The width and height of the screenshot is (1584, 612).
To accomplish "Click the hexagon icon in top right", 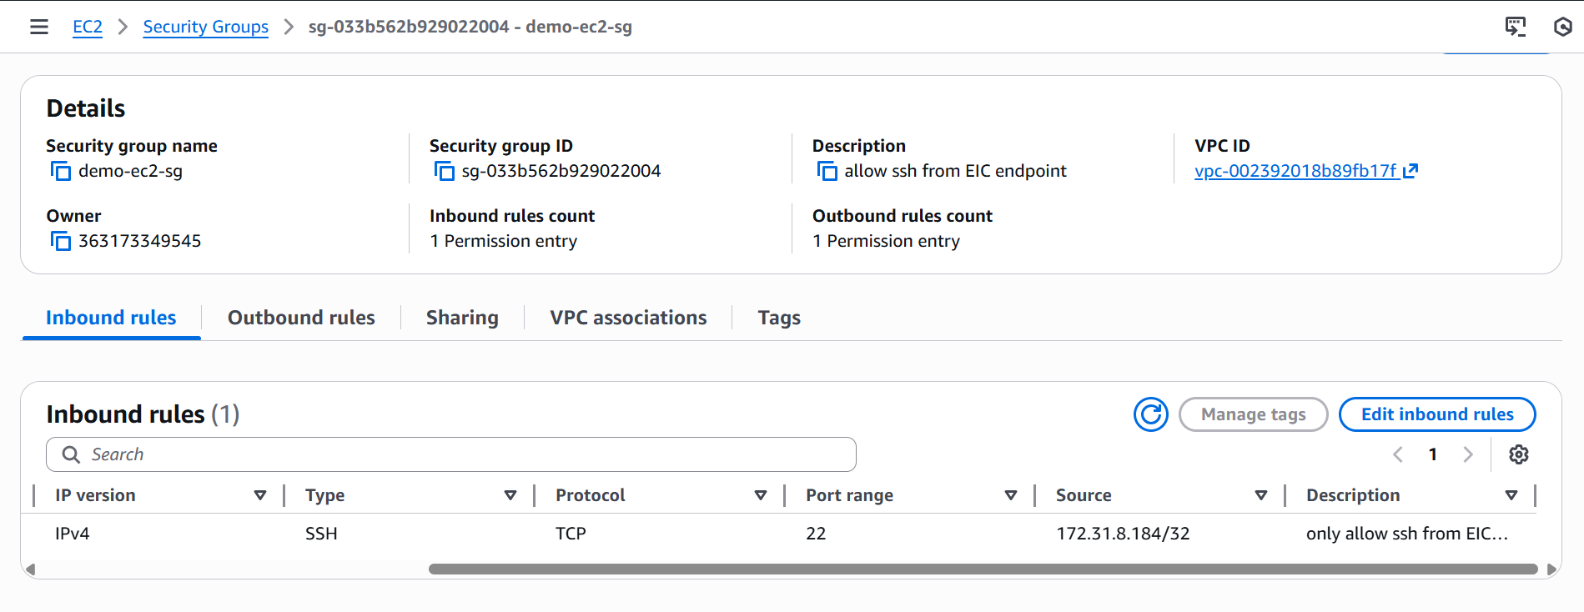I will pos(1562,27).
